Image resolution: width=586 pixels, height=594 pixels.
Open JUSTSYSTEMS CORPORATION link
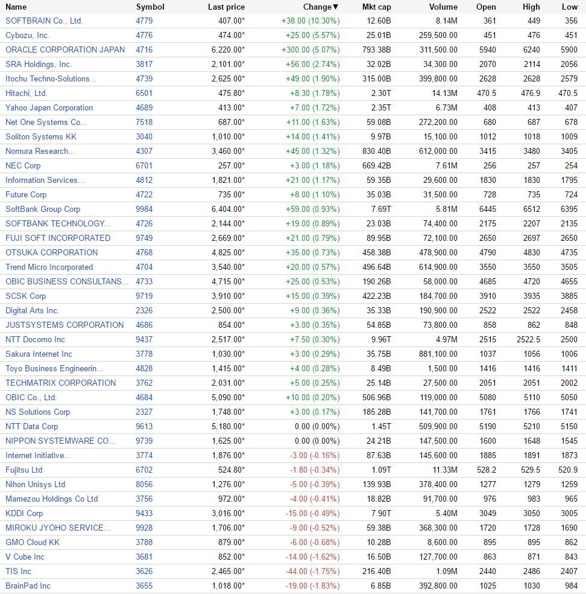pos(65,325)
